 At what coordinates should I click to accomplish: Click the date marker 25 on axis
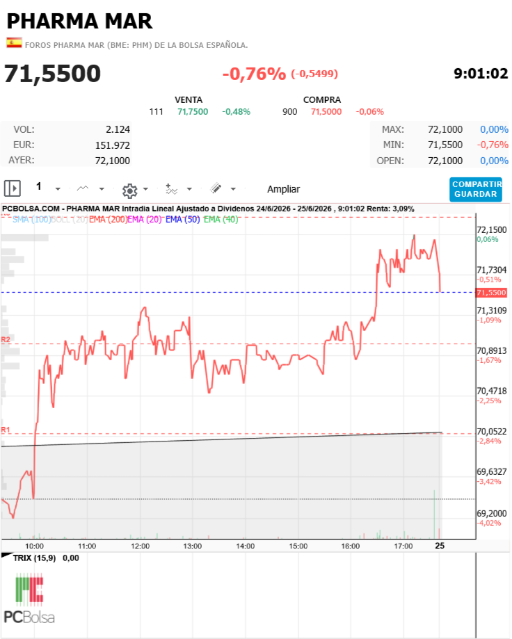440,546
